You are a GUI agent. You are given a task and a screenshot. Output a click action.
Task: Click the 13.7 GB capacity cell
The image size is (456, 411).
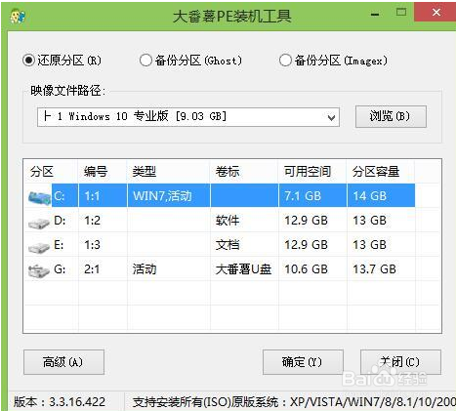[x=374, y=269]
